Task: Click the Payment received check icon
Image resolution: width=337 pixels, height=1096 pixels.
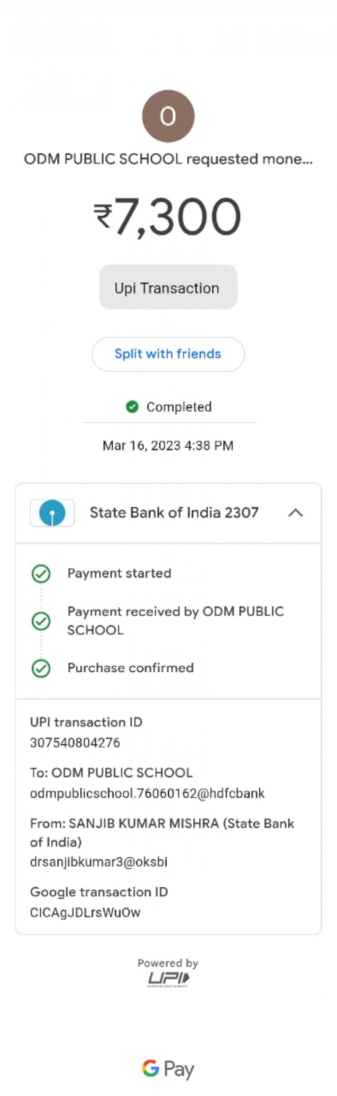Action: pyautogui.click(x=41, y=621)
